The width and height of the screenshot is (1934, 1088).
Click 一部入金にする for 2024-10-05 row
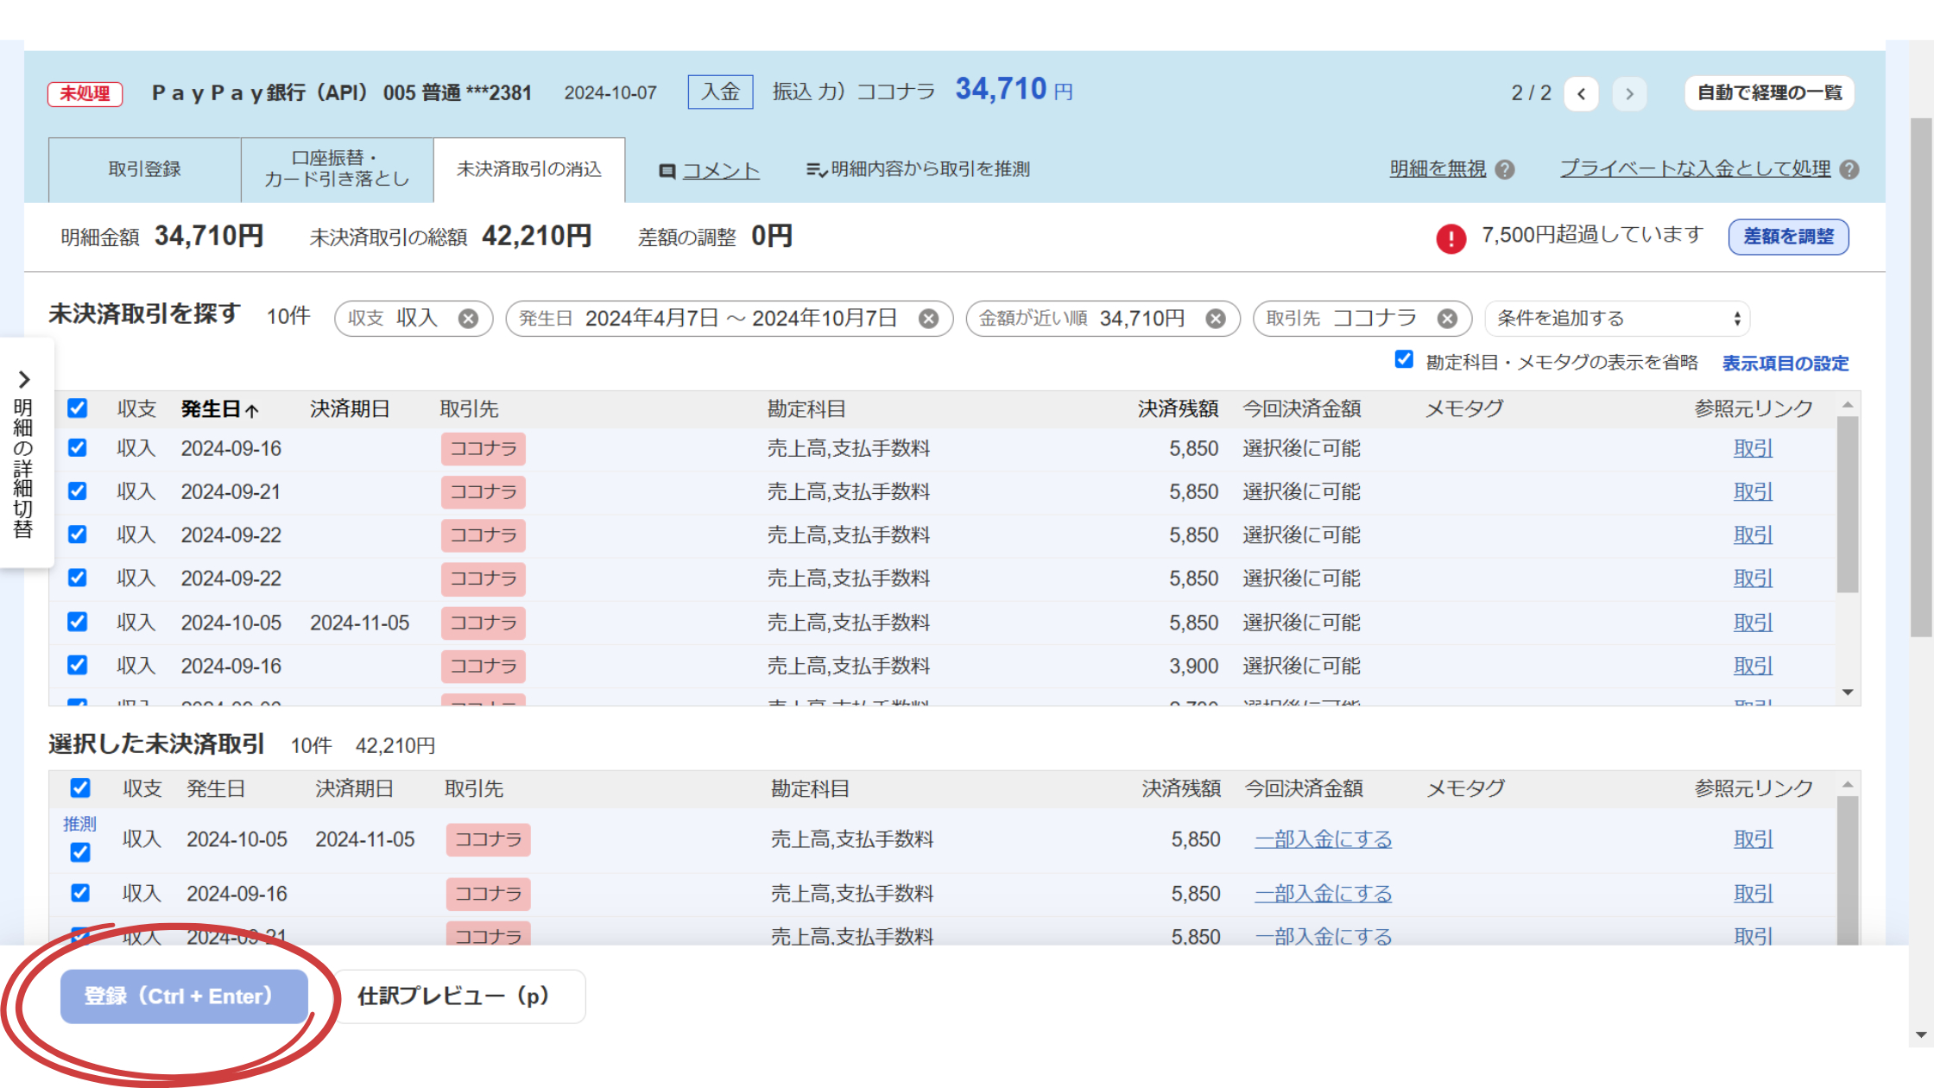coord(1323,839)
